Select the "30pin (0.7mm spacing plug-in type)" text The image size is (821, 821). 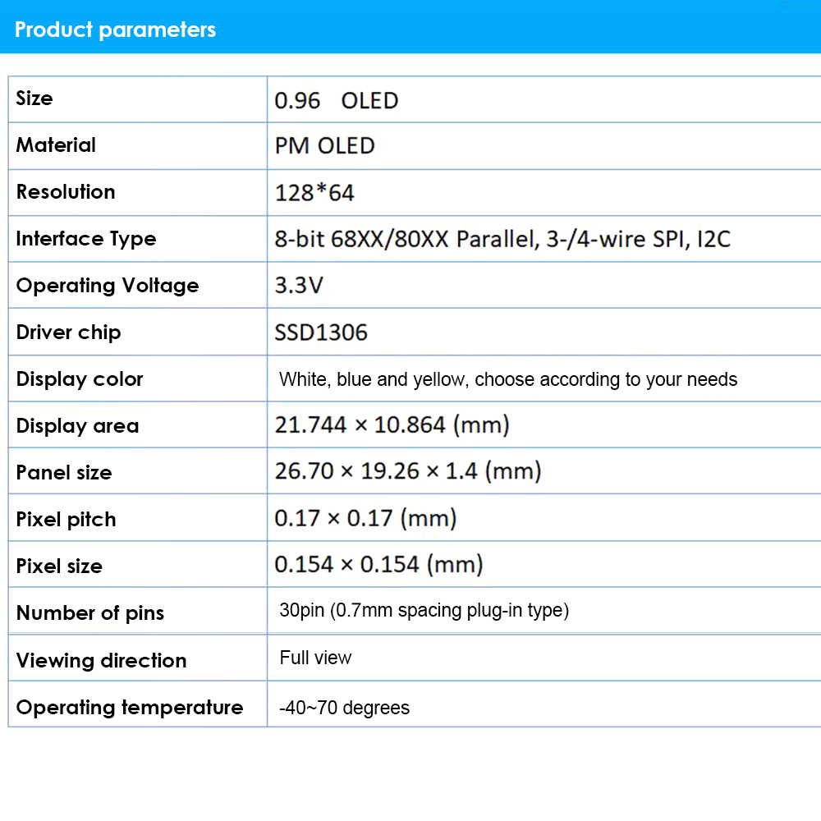424,611
